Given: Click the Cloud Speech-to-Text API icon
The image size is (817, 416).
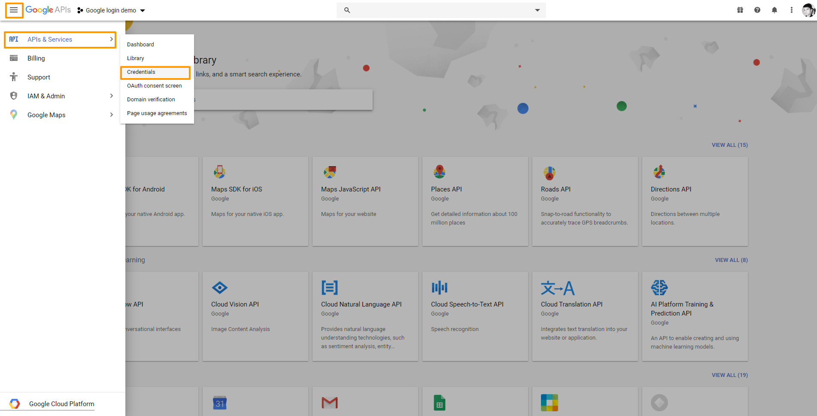Looking at the screenshot, I should click(440, 287).
